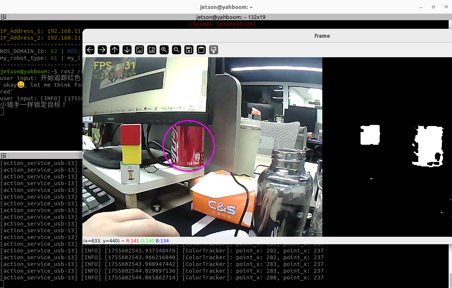Click the tracked red can inside the magenta circle
Viewport: 452px width, 288px height.
pos(187,146)
